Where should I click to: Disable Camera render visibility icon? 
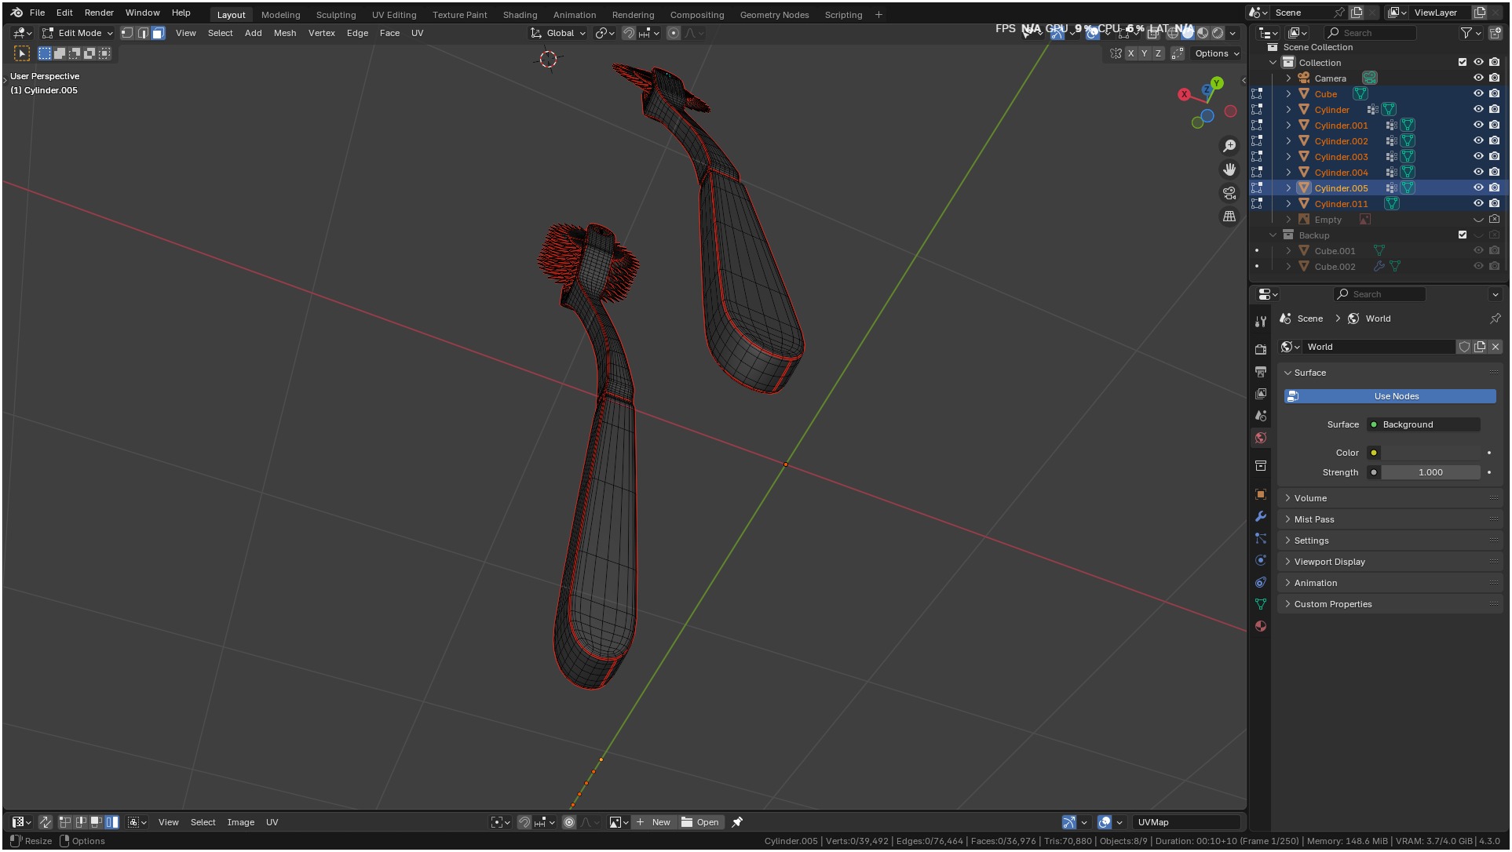pos(1494,78)
